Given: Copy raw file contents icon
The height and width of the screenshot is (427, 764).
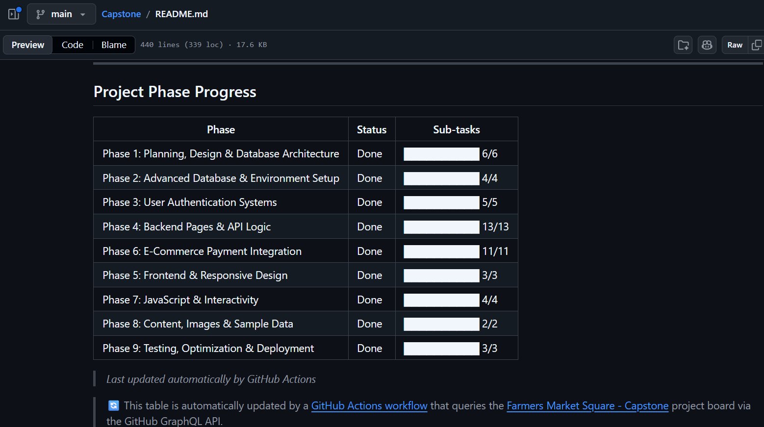Looking at the screenshot, I should (x=757, y=45).
